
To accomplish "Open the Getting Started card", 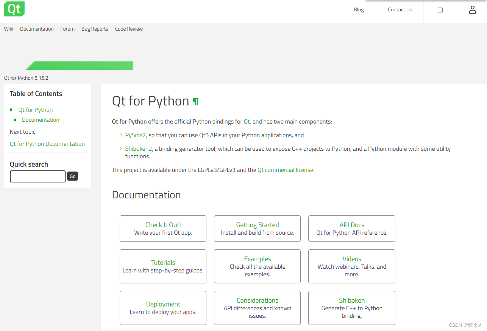I will [258, 229].
